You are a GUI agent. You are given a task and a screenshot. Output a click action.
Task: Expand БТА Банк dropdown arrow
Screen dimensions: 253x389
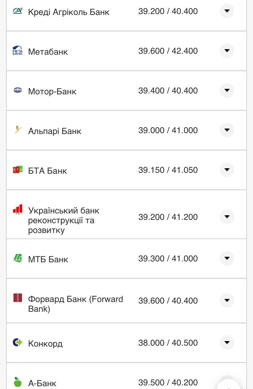[x=227, y=170]
